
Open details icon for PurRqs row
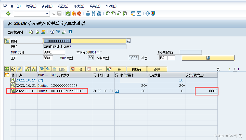(x=13, y=91)
